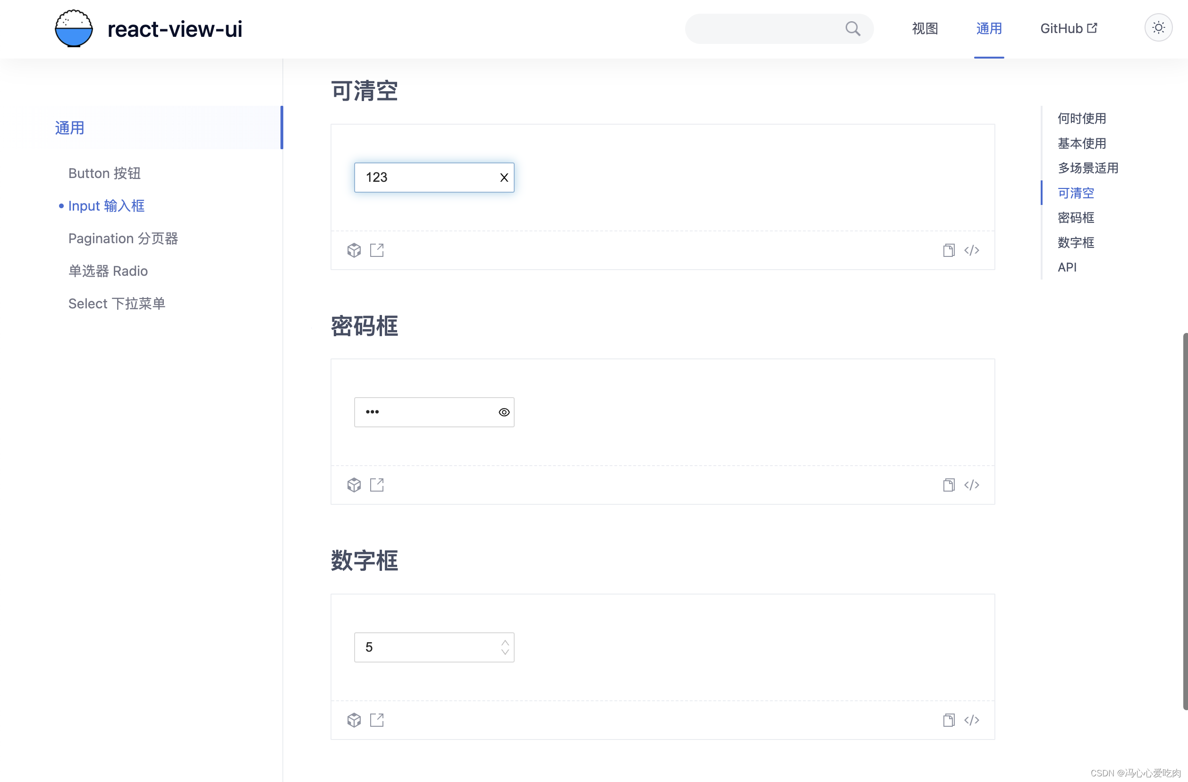Increment the number input with up arrow

pyautogui.click(x=505, y=641)
